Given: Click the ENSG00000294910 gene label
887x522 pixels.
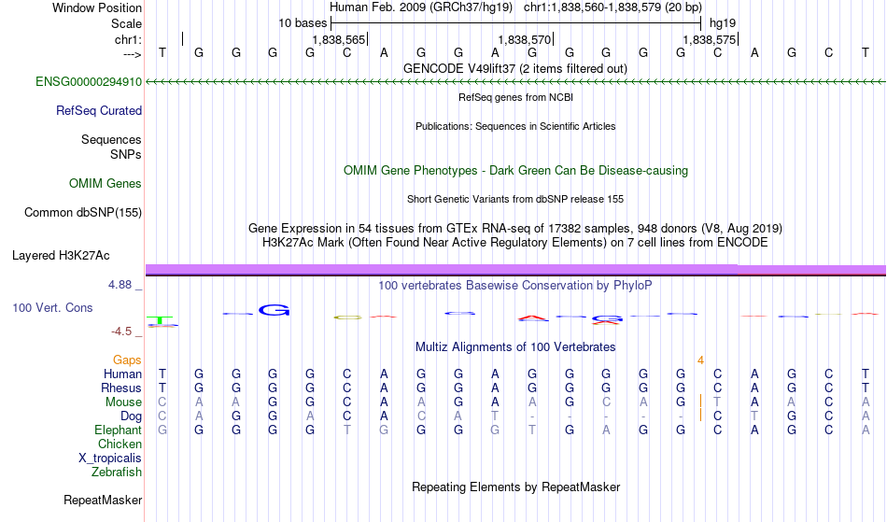Looking at the screenshot, I should [x=89, y=82].
